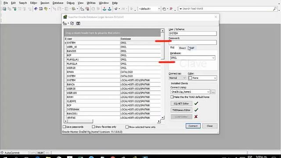Open the File menu
The image size is (281, 158).
(6, 3)
